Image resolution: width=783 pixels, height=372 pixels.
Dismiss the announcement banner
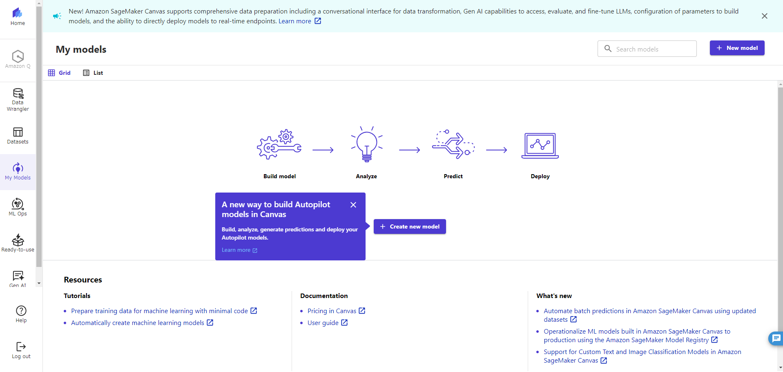point(765,16)
